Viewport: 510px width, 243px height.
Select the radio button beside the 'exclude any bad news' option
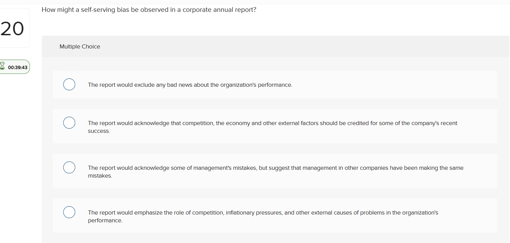coord(69,84)
